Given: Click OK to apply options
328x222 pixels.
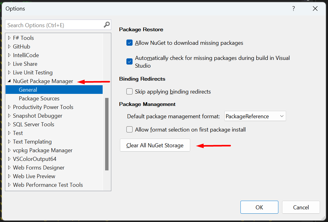Looking at the screenshot, I should 259,207.
